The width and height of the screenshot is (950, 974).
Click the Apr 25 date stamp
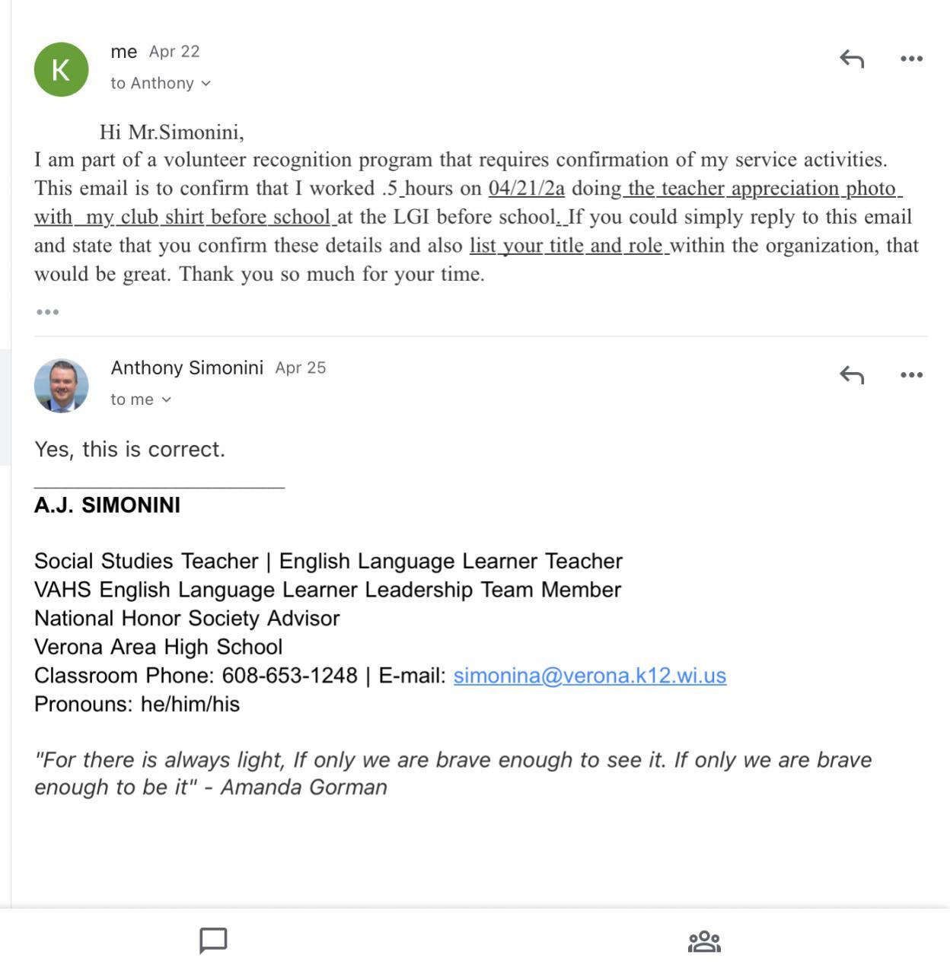pyautogui.click(x=300, y=368)
